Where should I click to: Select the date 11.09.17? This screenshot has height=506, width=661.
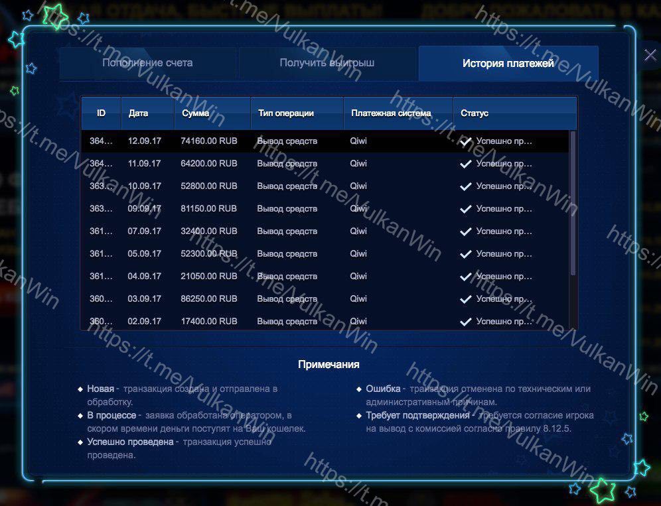pyautogui.click(x=144, y=163)
